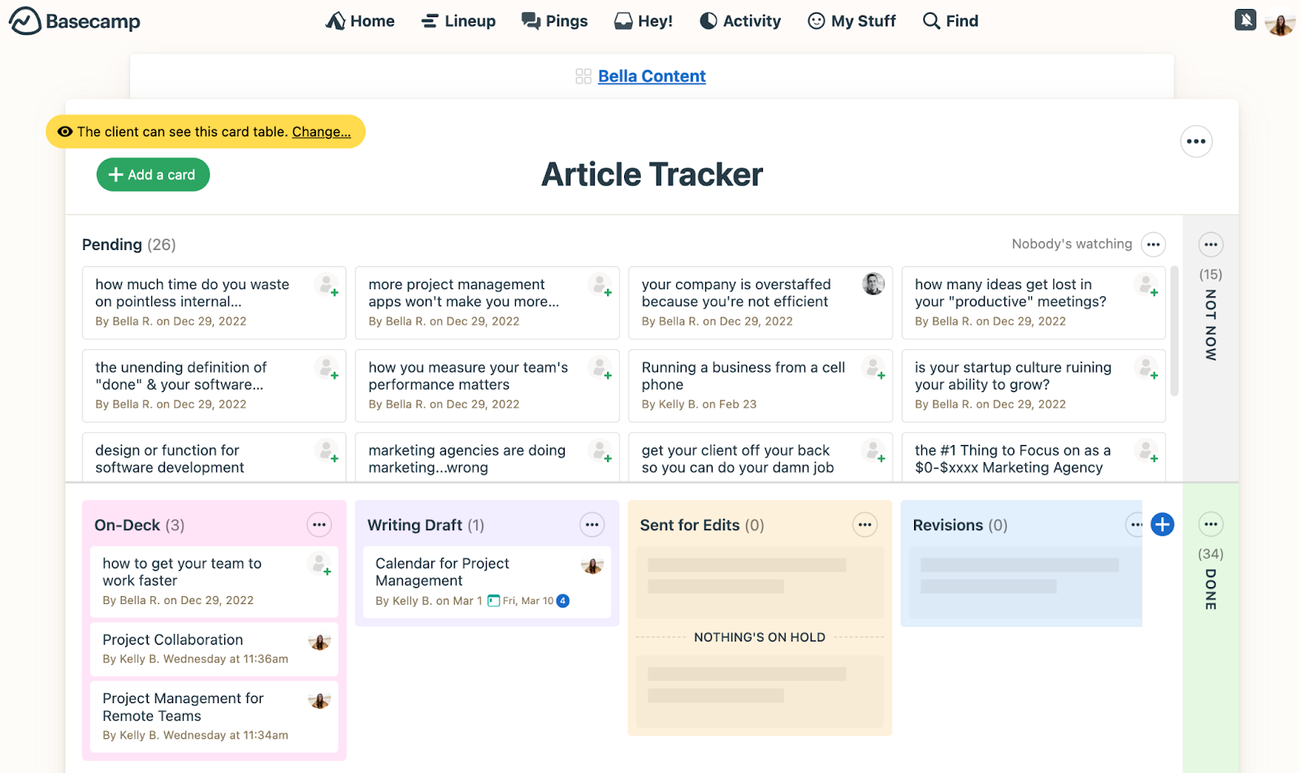Open the Writing Draft column options menu

click(x=592, y=525)
